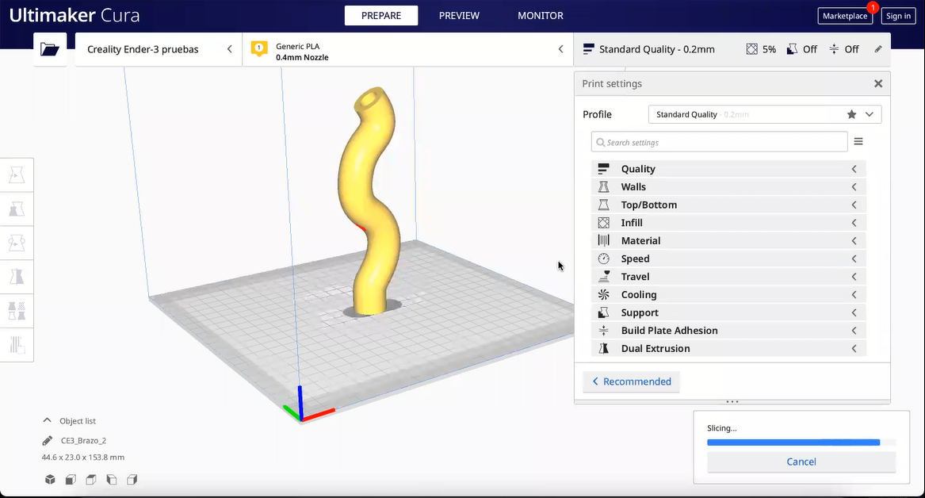The height and width of the screenshot is (498, 925).
Task: Open the MONITOR tab
Action: [540, 15]
